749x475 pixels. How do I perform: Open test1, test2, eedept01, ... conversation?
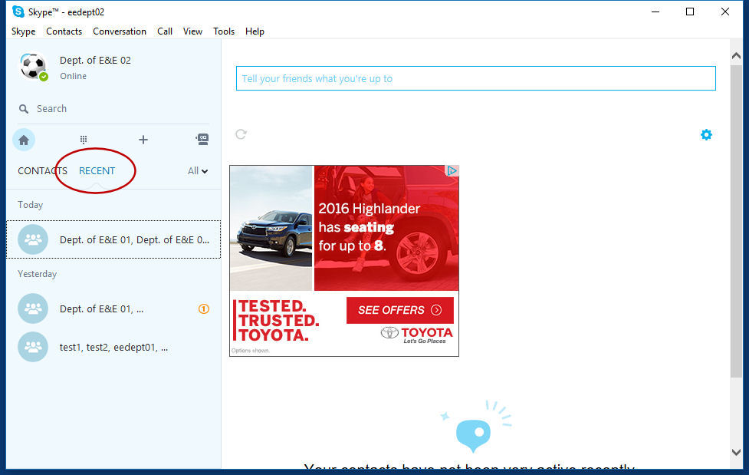click(113, 348)
